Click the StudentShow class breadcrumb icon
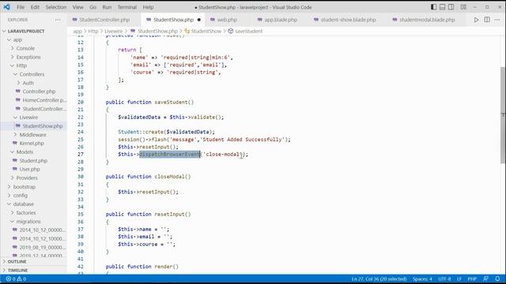Screen dimensions: 506x284 187,32
